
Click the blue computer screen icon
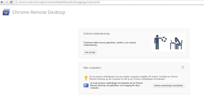pos(86,85)
